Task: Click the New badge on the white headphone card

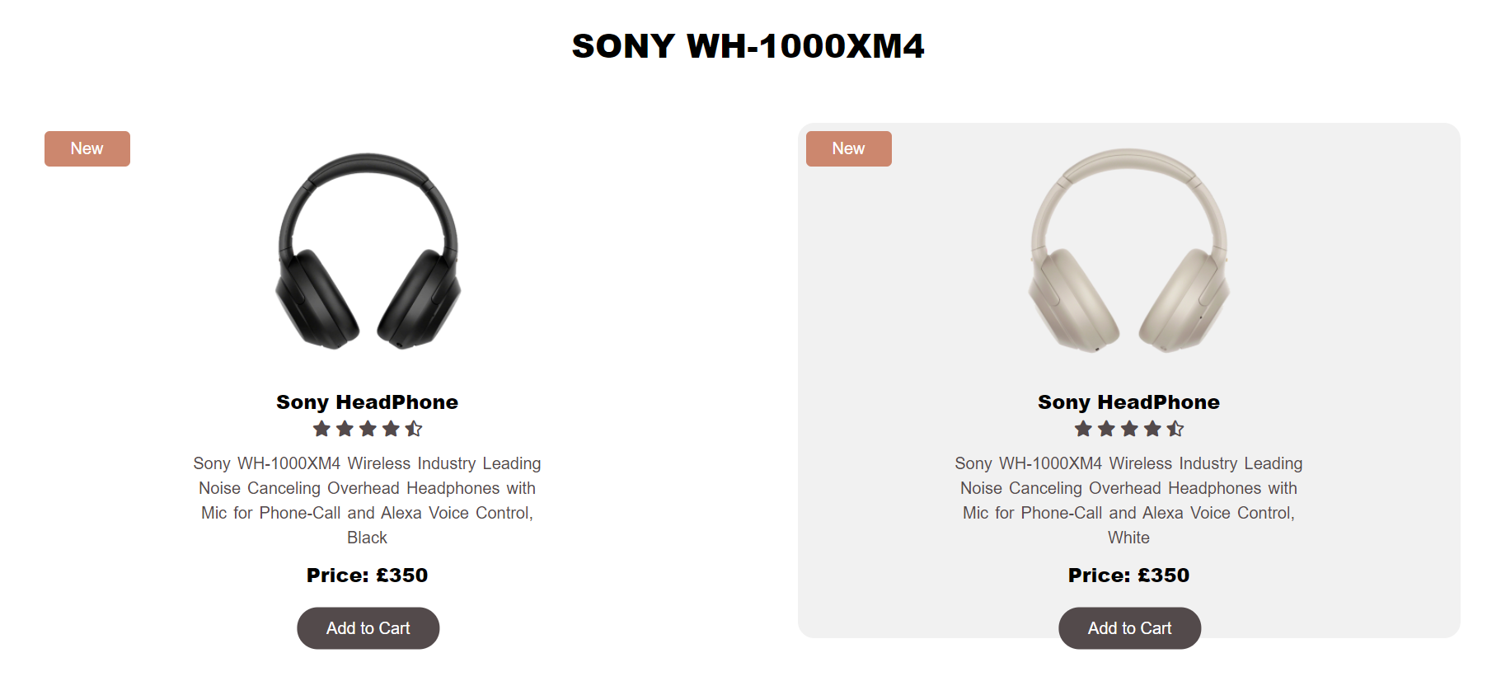Action: 848,148
